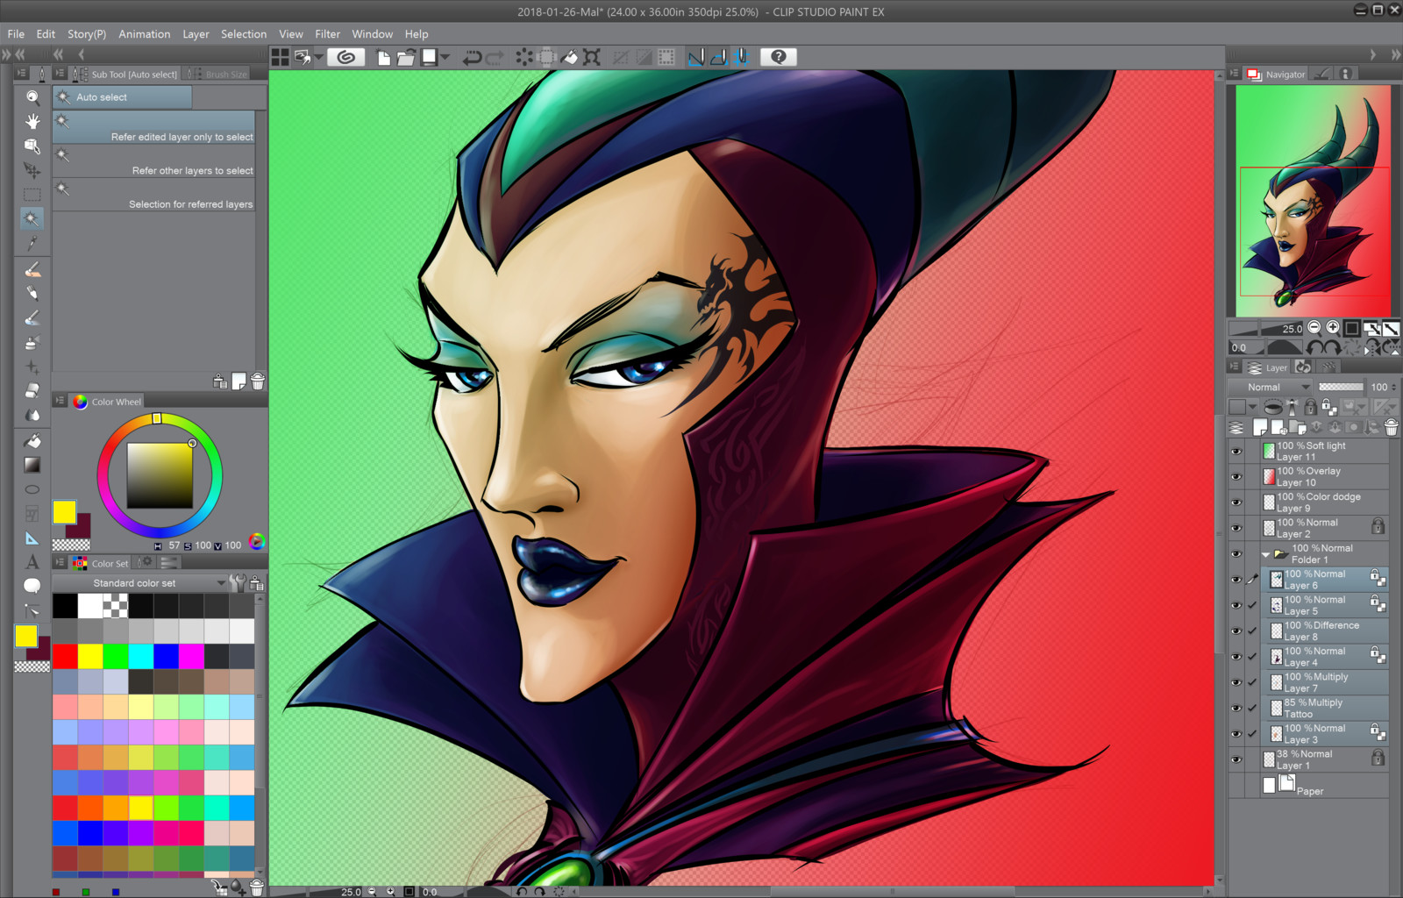Choose Refer edited layer only to select
Image resolution: width=1403 pixels, height=898 pixels.
coord(154,127)
